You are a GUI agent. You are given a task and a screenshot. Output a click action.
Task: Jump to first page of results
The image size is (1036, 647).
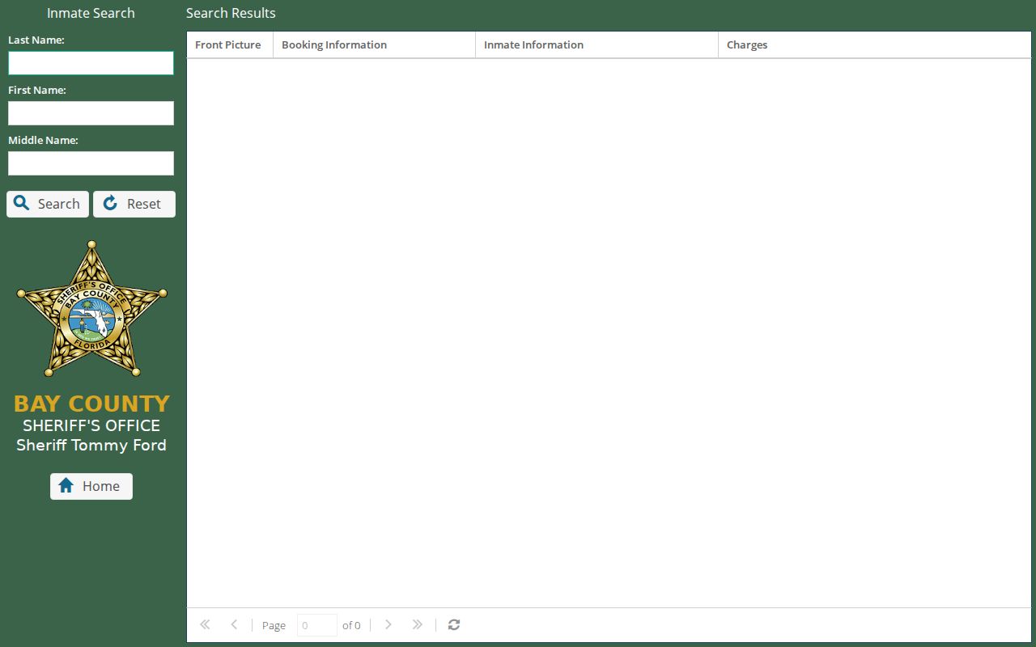coord(205,624)
